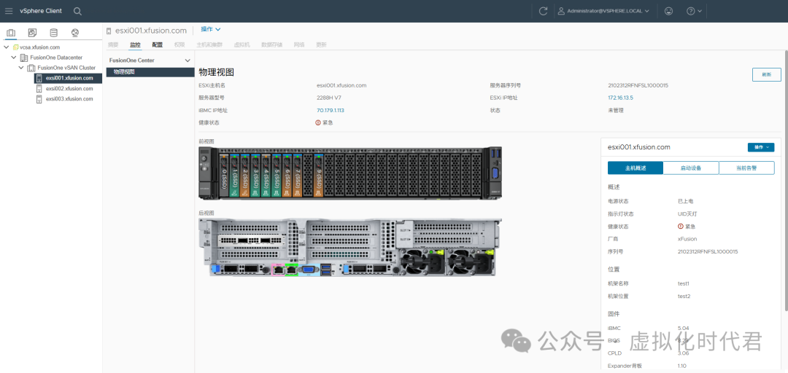The image size is (788, 373).
Task: Switch to the 更新 tab
Action: 321,44
